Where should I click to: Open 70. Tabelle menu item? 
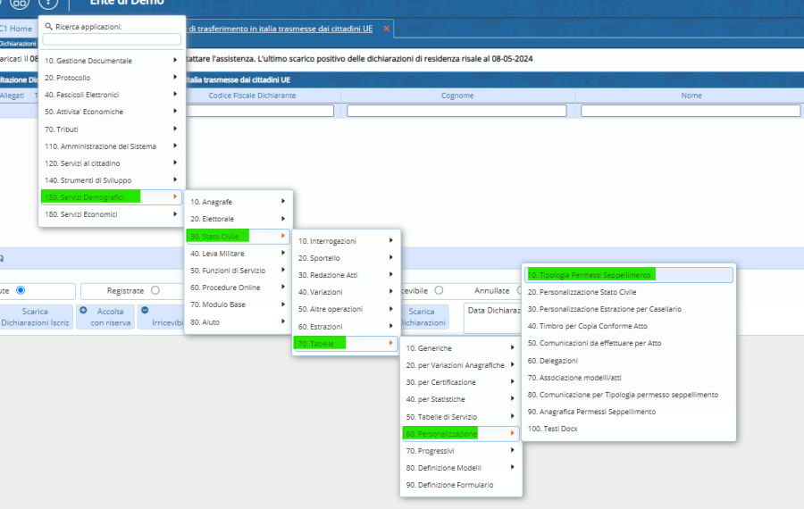(x=346, y=344)
